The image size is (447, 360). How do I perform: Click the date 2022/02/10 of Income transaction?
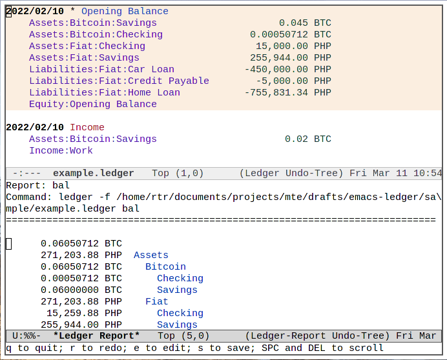35,127
